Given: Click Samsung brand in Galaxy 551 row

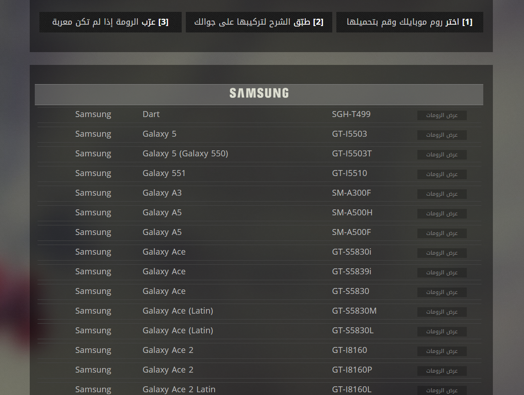Looking at the screenshot, I should tap(93, 174).
